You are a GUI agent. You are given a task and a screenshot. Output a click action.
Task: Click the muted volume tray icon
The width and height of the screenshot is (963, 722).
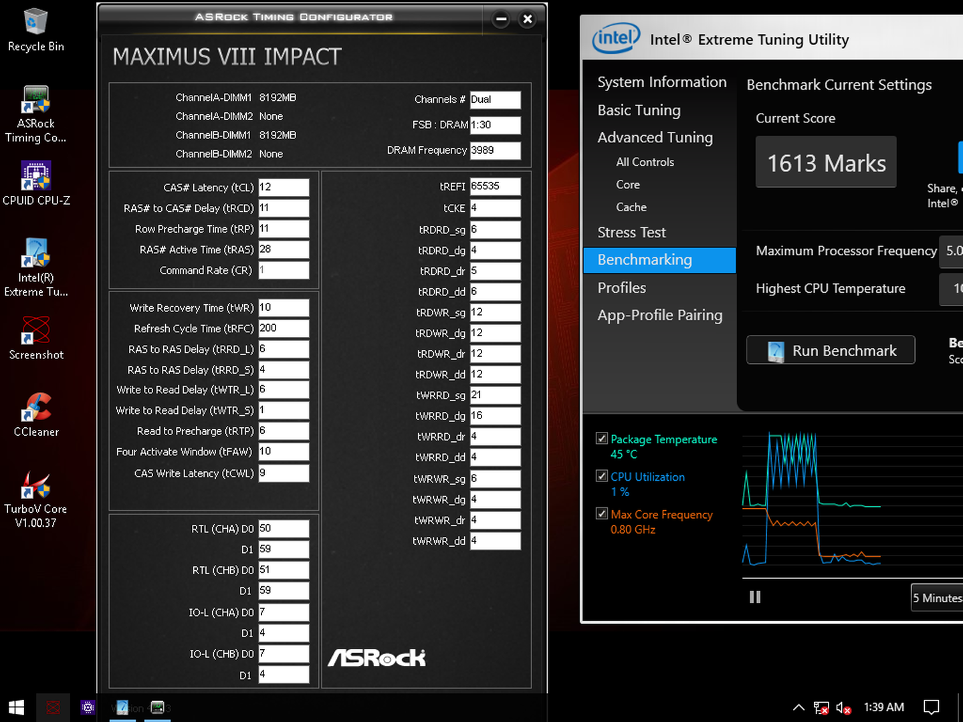point(843,707)
